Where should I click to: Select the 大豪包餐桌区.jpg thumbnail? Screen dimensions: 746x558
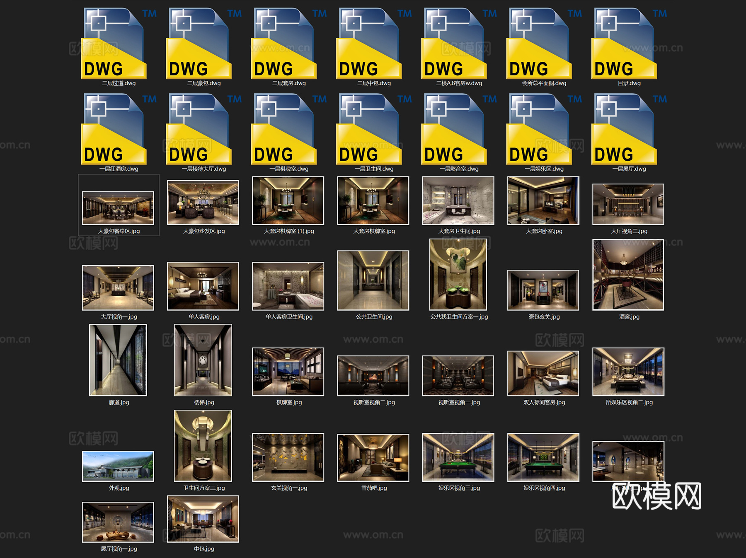(x=118, y=208)
